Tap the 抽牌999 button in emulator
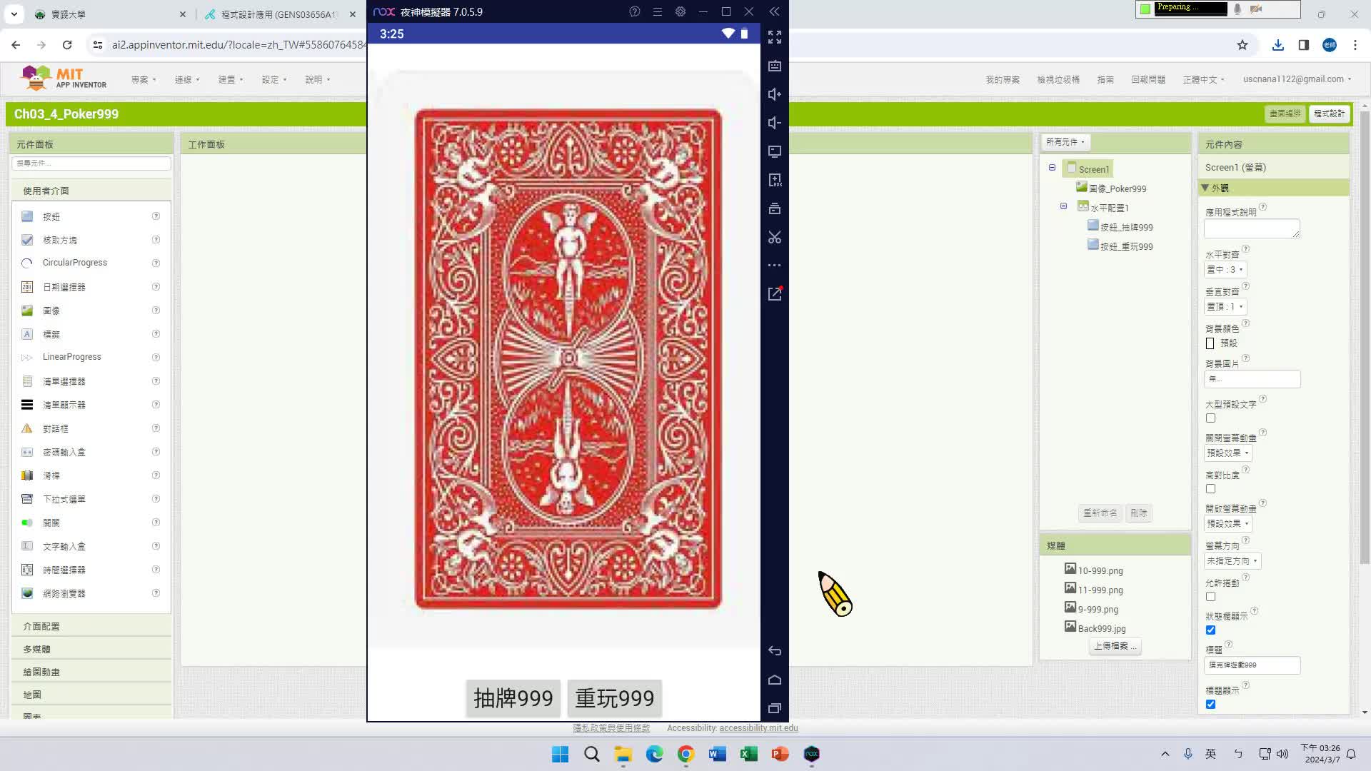Viewport: 1371px width, 771px height. tap(513, 698)
